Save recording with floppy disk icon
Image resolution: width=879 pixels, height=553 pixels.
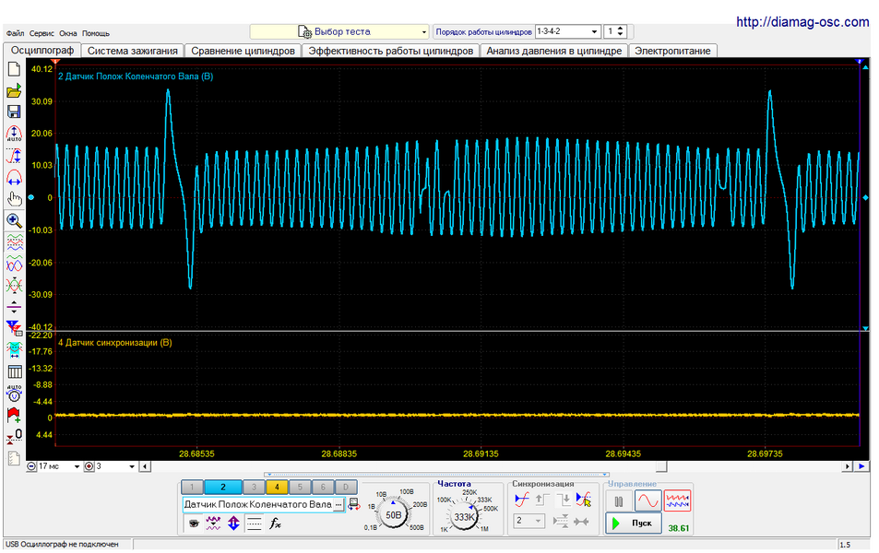(x=14, y=112)
